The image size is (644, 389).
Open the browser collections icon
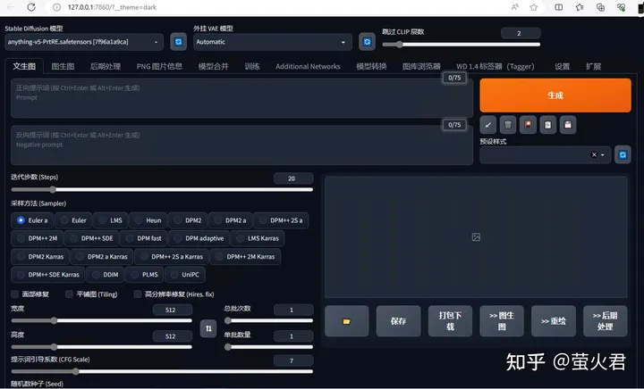(600, 7)
